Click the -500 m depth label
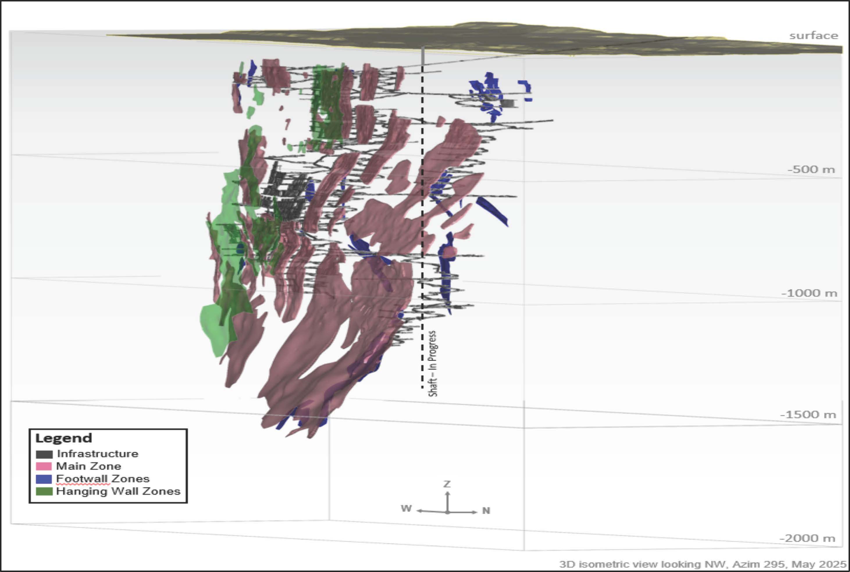Viewport: 850px width, 572px height. tap(810, 169)
